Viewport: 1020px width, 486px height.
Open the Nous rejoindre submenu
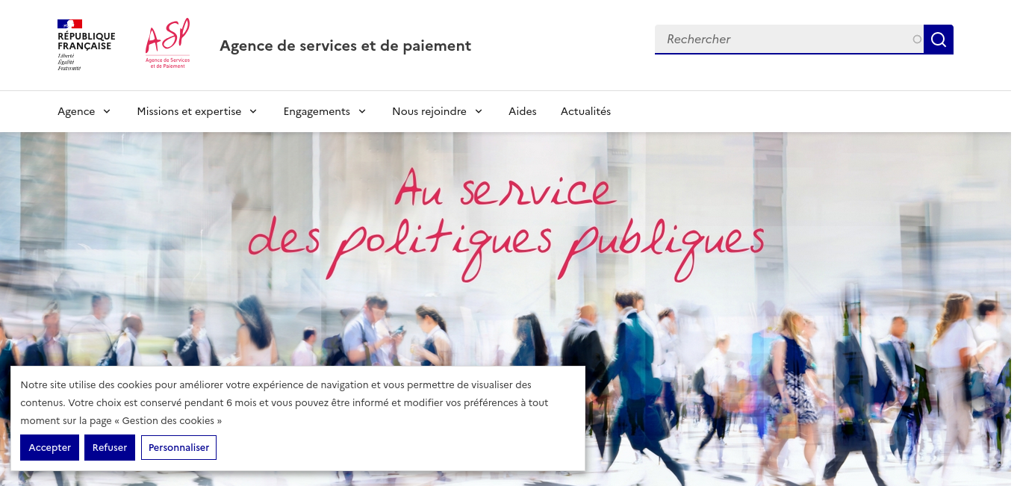438,111
